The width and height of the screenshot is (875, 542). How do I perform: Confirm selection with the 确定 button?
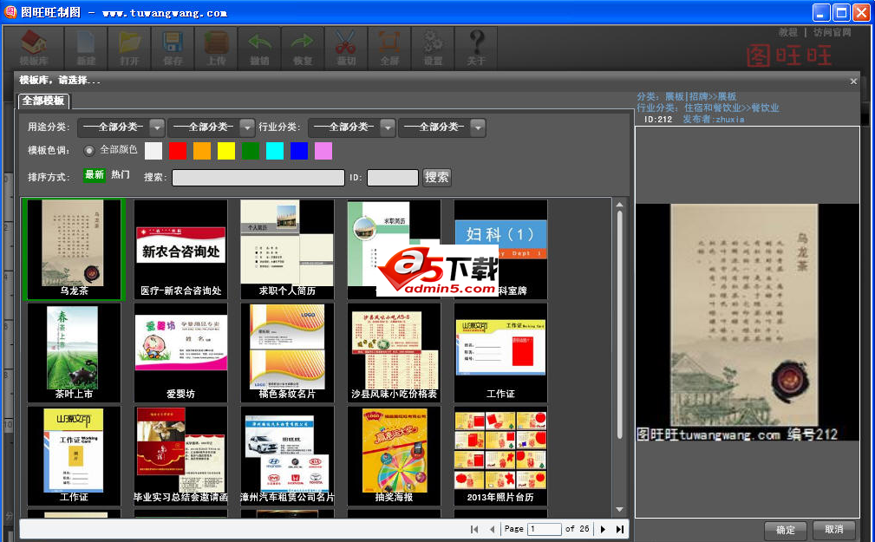pyautogui.click(x=785, y=530)
